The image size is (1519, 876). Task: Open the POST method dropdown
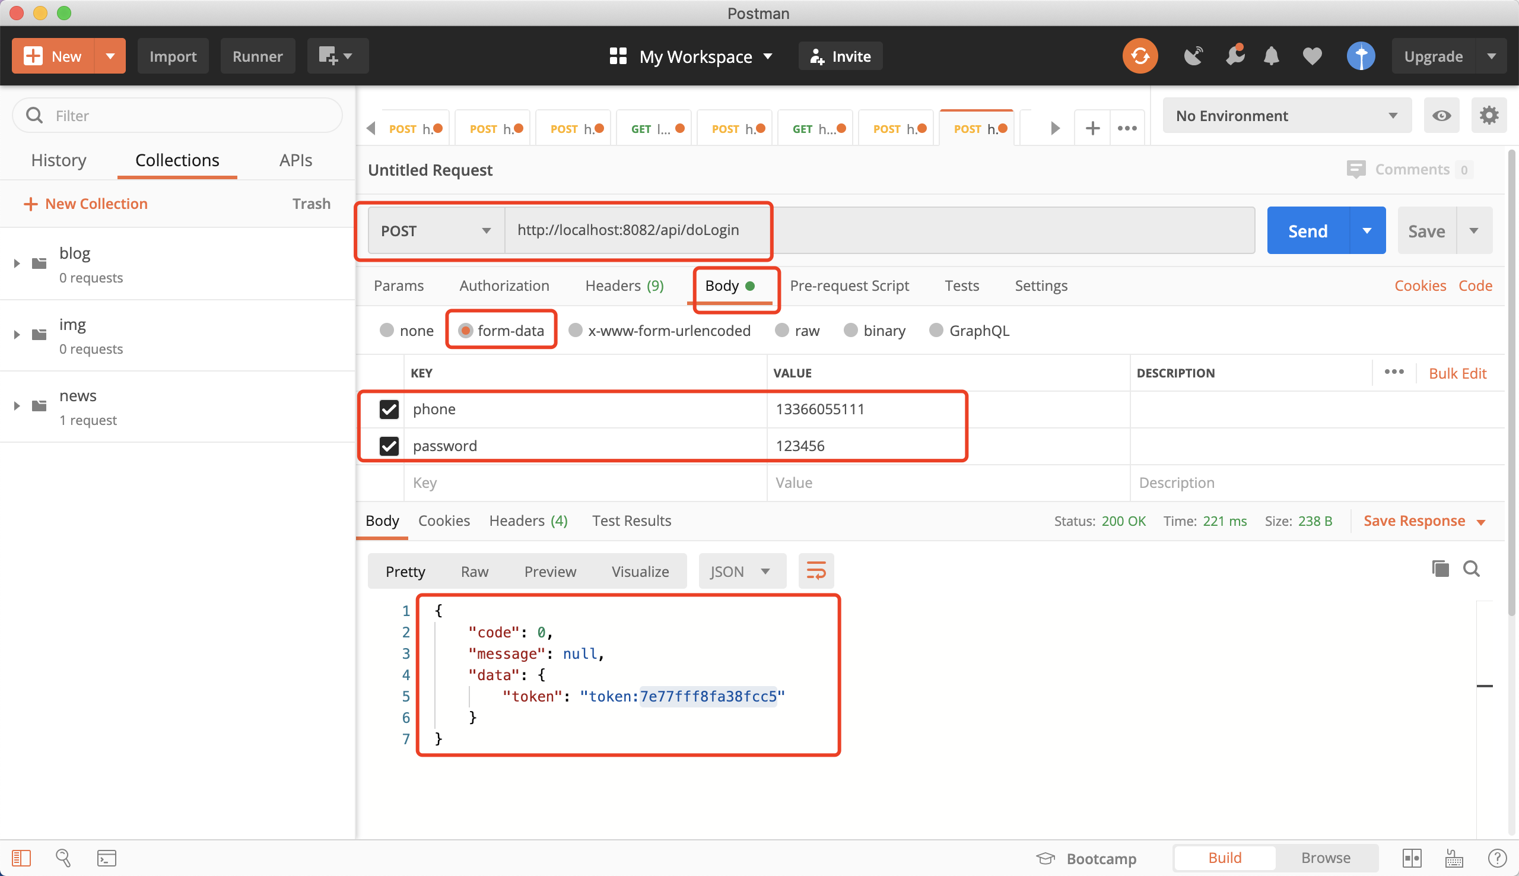[x=436, y=230]
